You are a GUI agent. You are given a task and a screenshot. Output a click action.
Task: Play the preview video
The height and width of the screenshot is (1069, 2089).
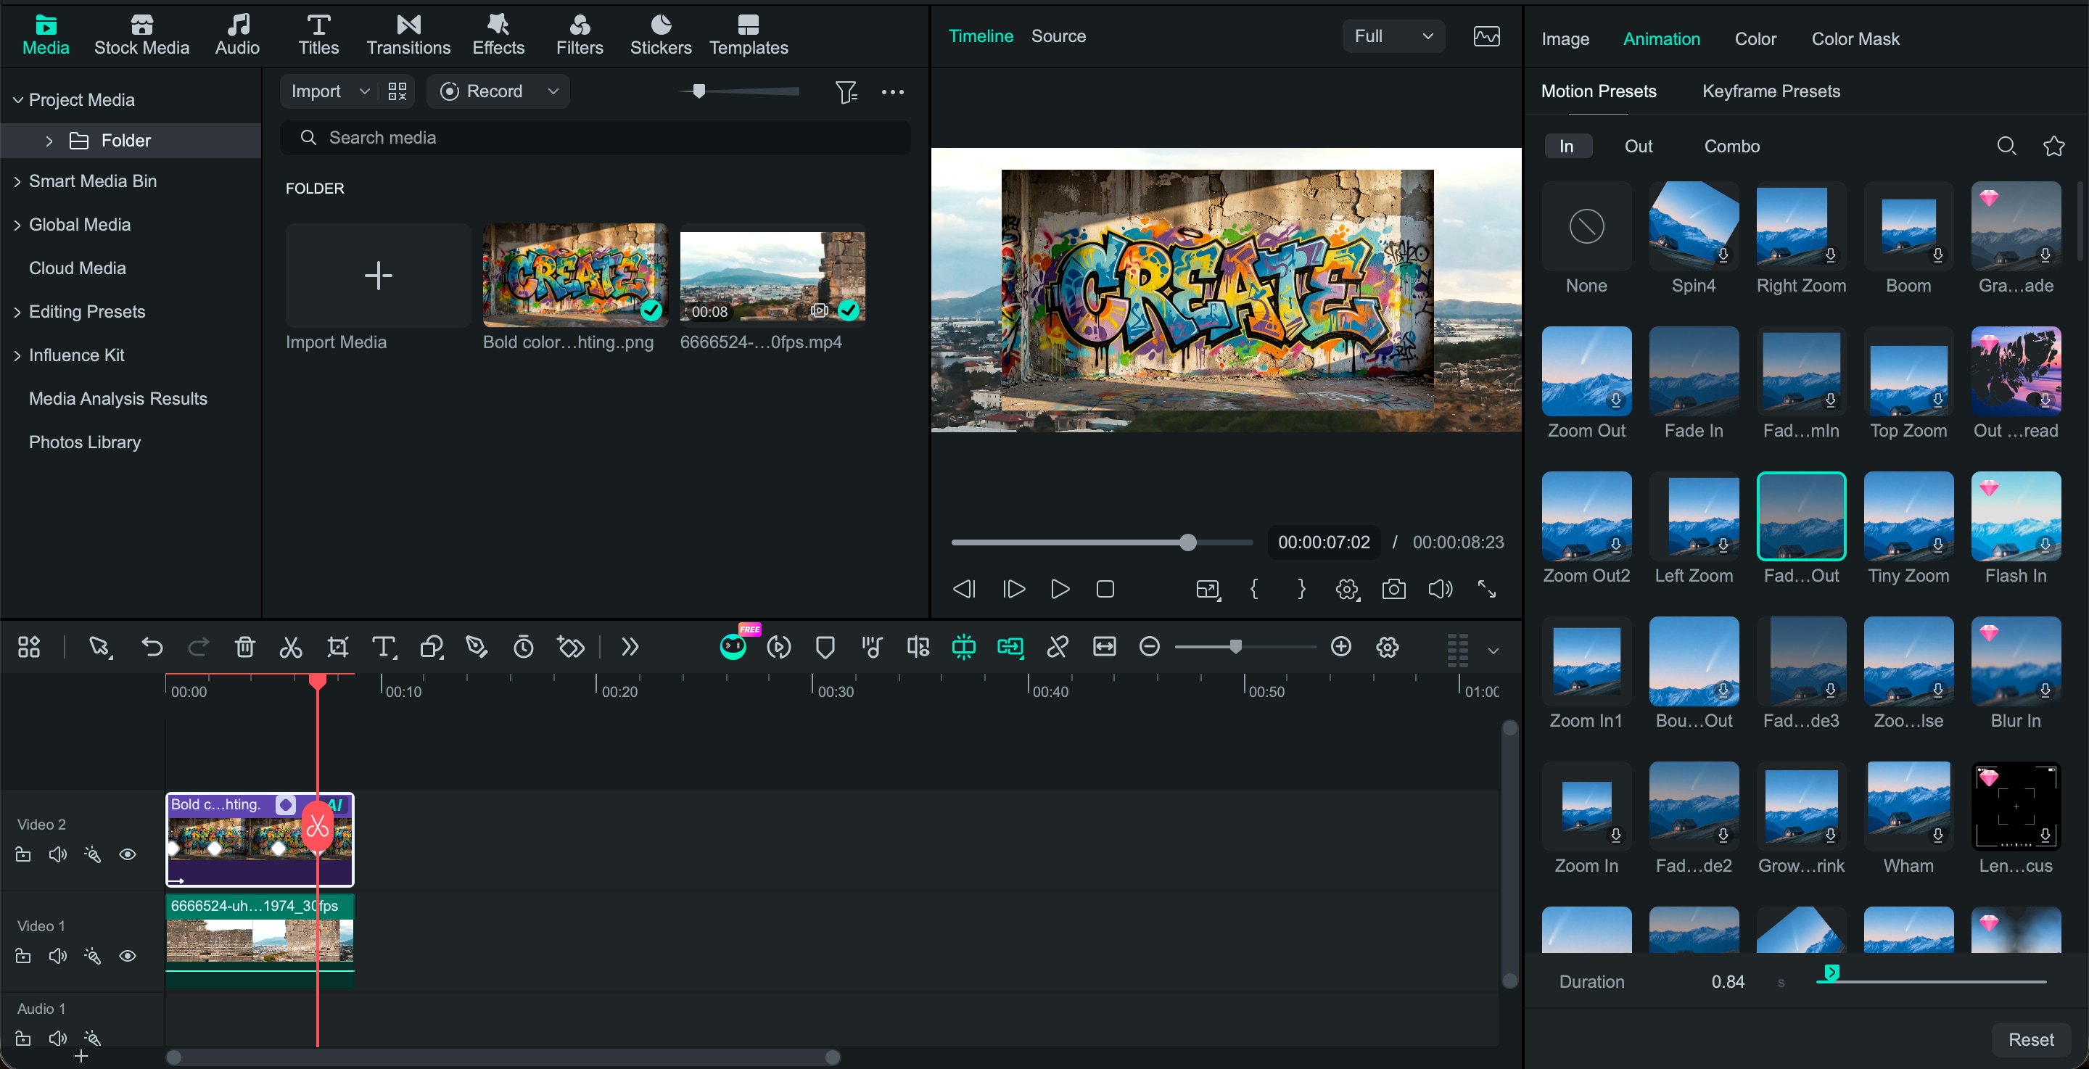pos(1059,589)
